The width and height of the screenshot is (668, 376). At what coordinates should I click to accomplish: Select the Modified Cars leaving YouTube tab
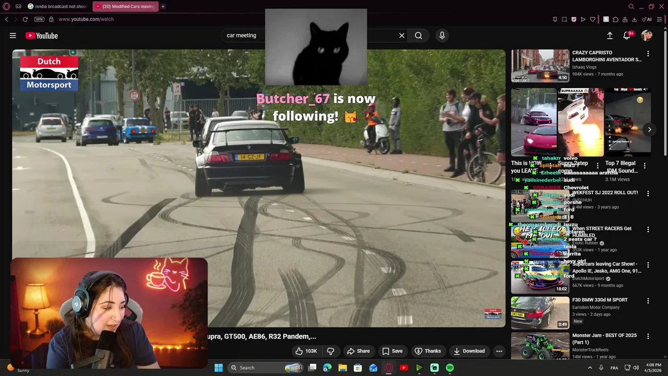coord(125,6)
